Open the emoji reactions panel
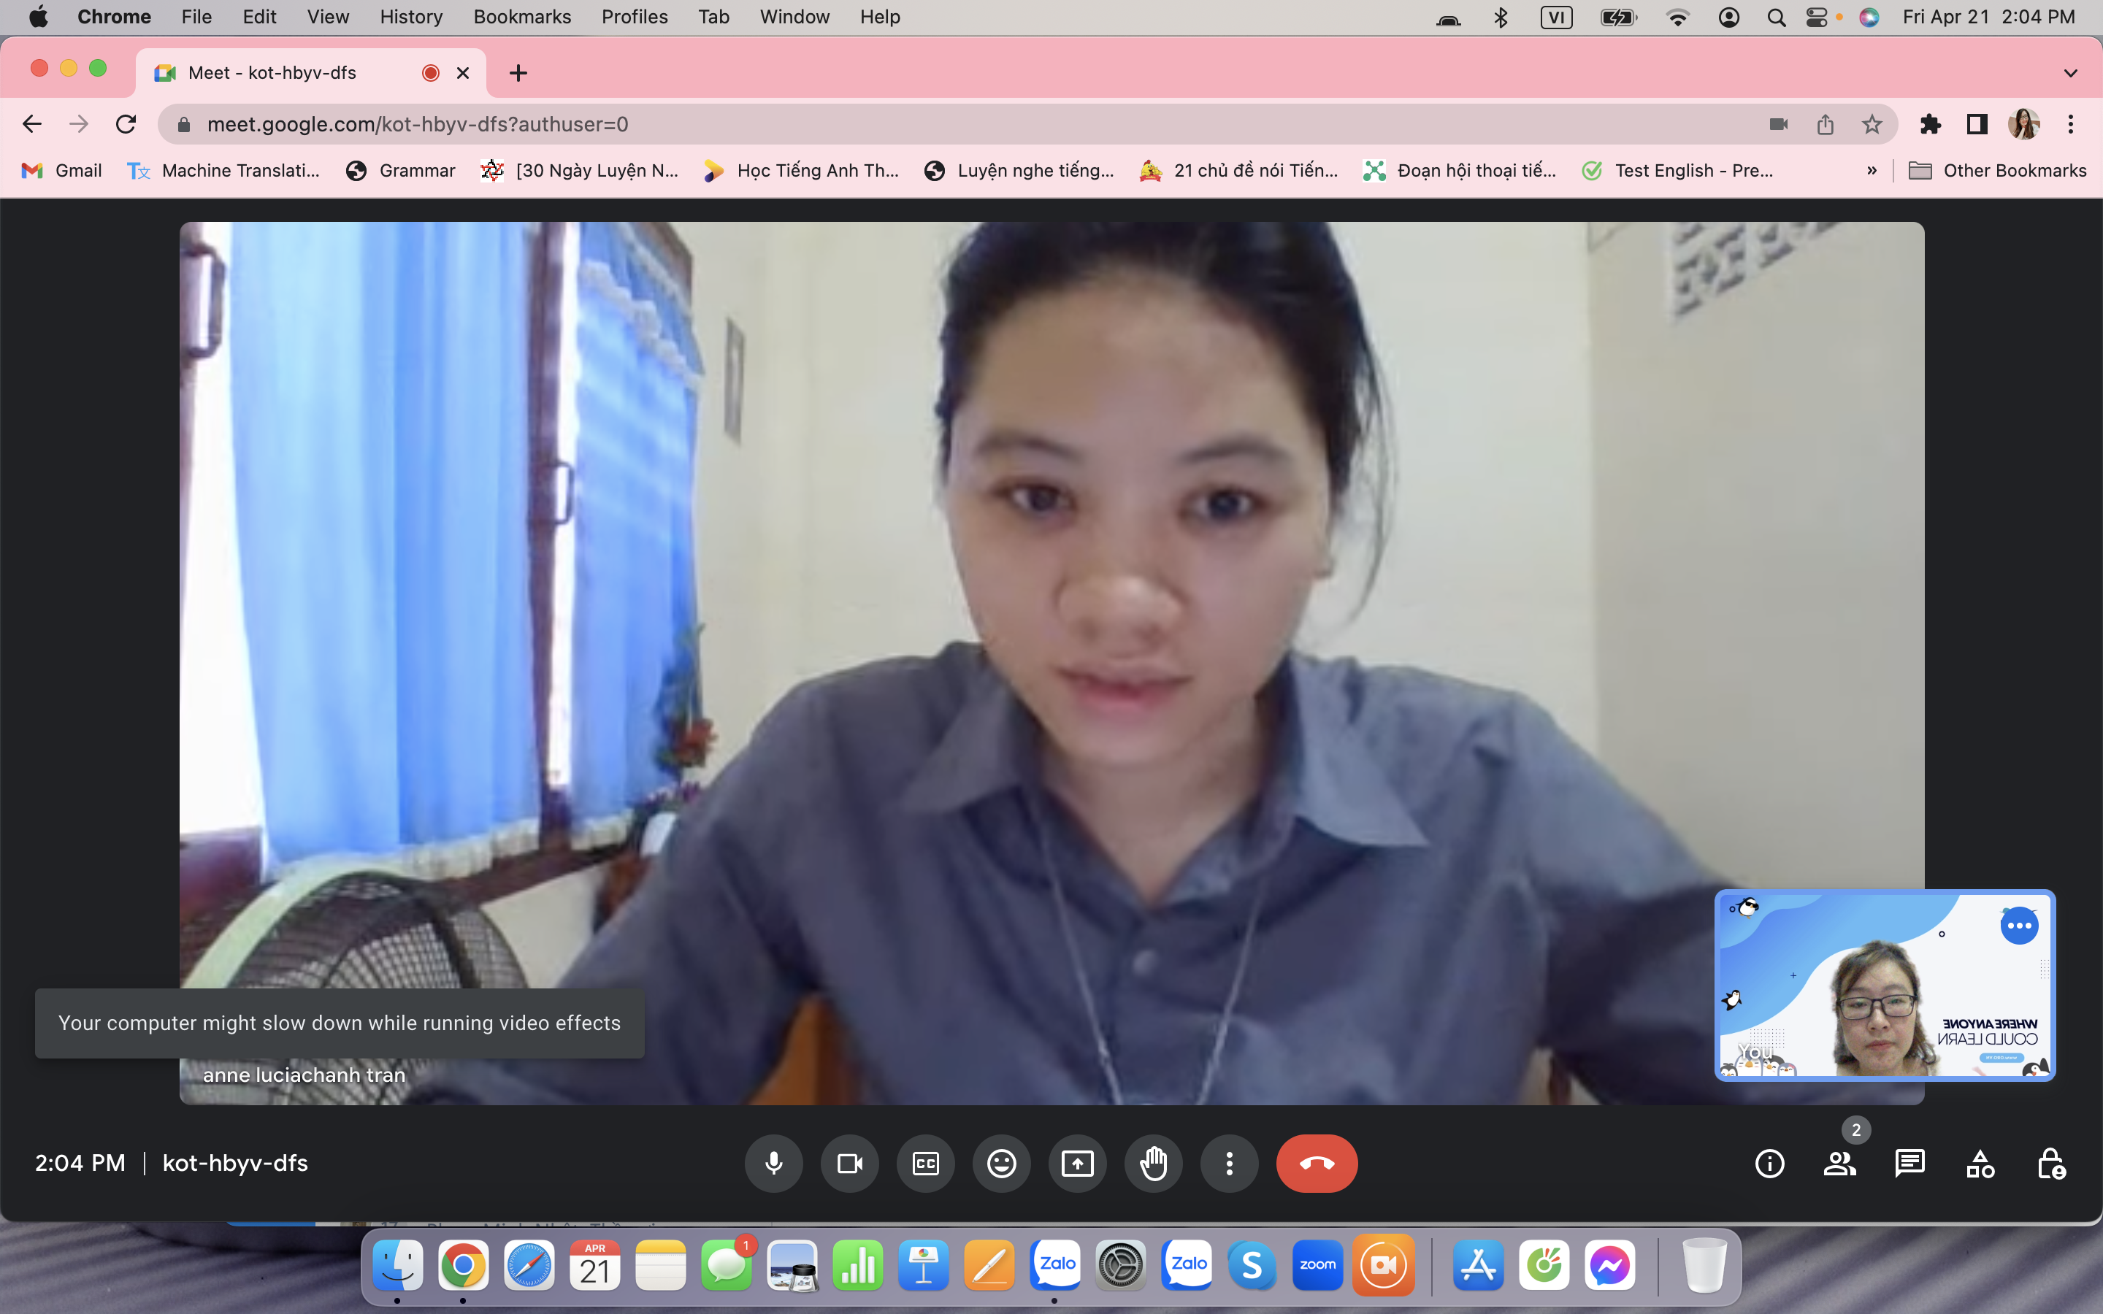 1001,1163
